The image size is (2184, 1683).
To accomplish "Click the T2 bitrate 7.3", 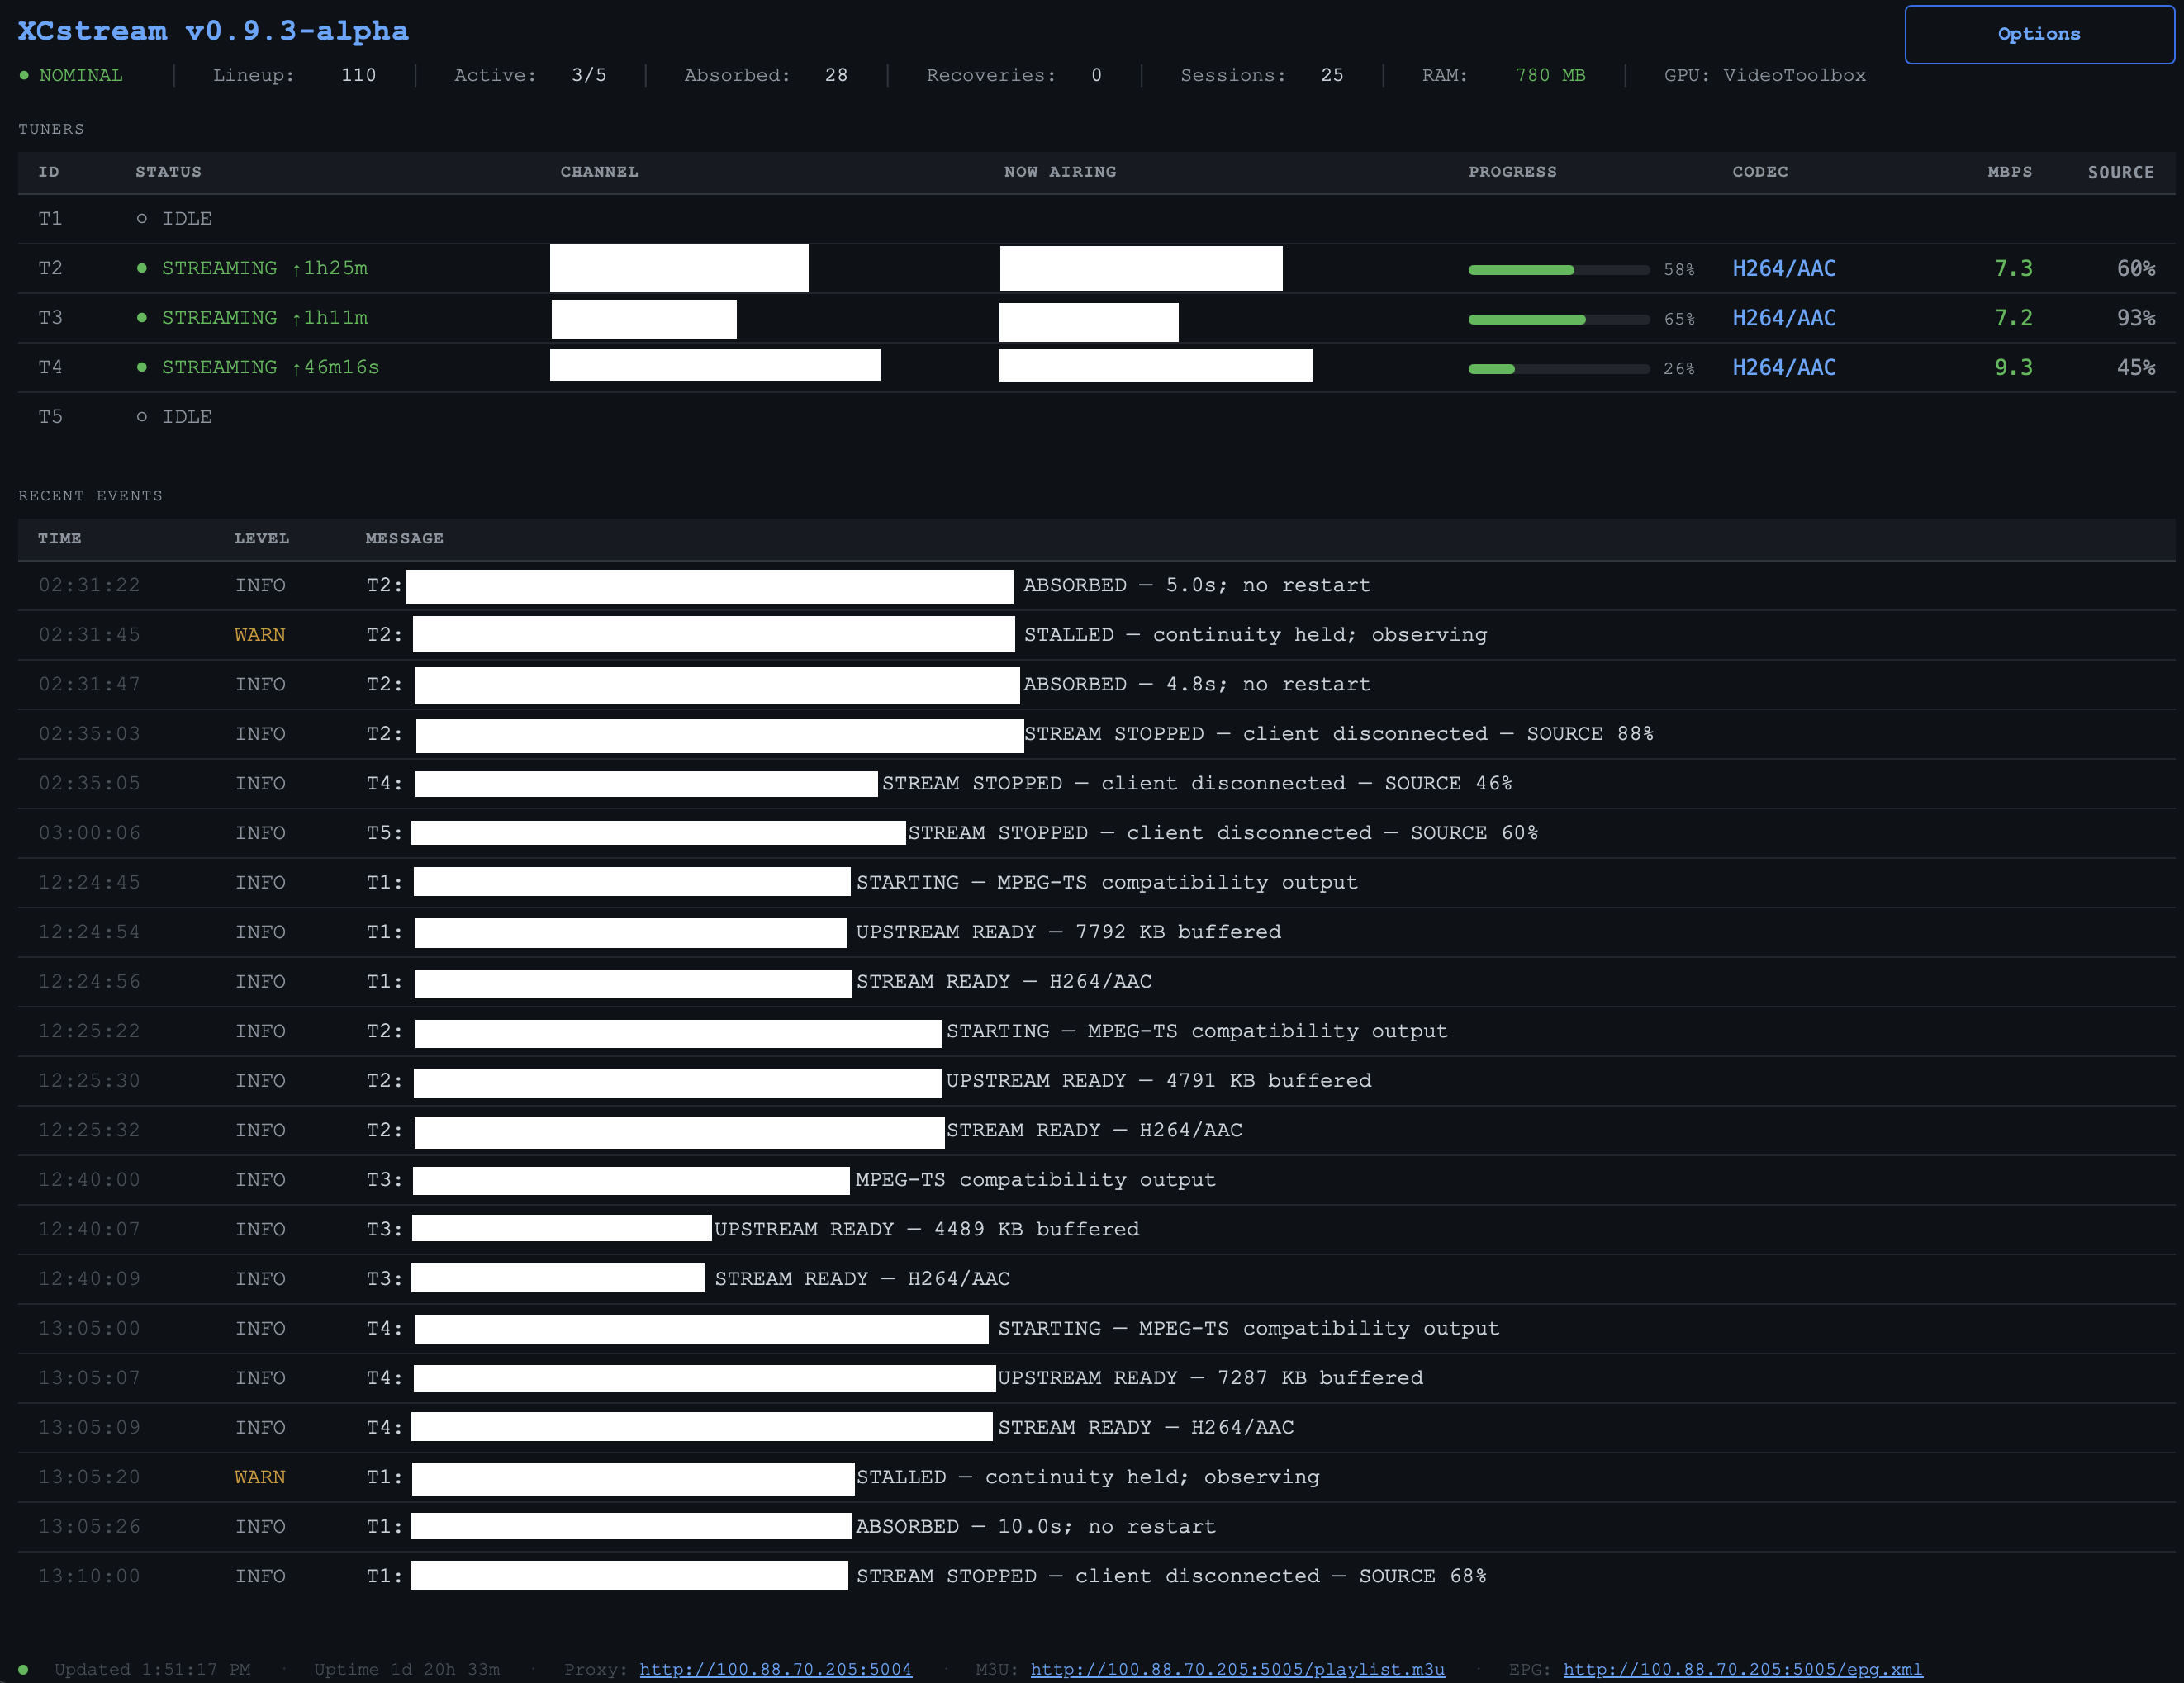I will (2014, 268).
